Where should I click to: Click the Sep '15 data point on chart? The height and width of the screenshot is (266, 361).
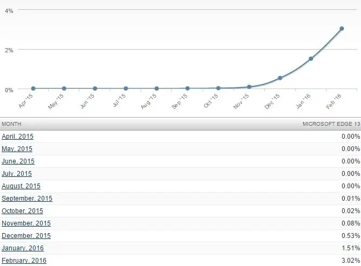pos(188,88)
